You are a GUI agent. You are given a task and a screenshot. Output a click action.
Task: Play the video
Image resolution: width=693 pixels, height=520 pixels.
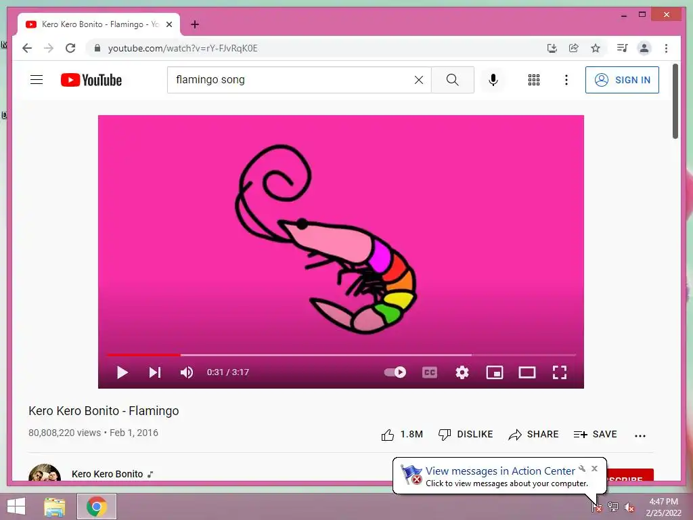(122, 372)
